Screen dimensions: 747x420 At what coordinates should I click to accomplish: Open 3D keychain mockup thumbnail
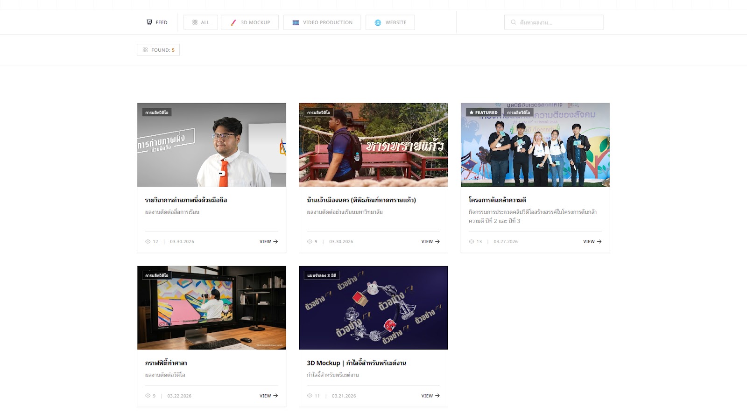(373, 308)
